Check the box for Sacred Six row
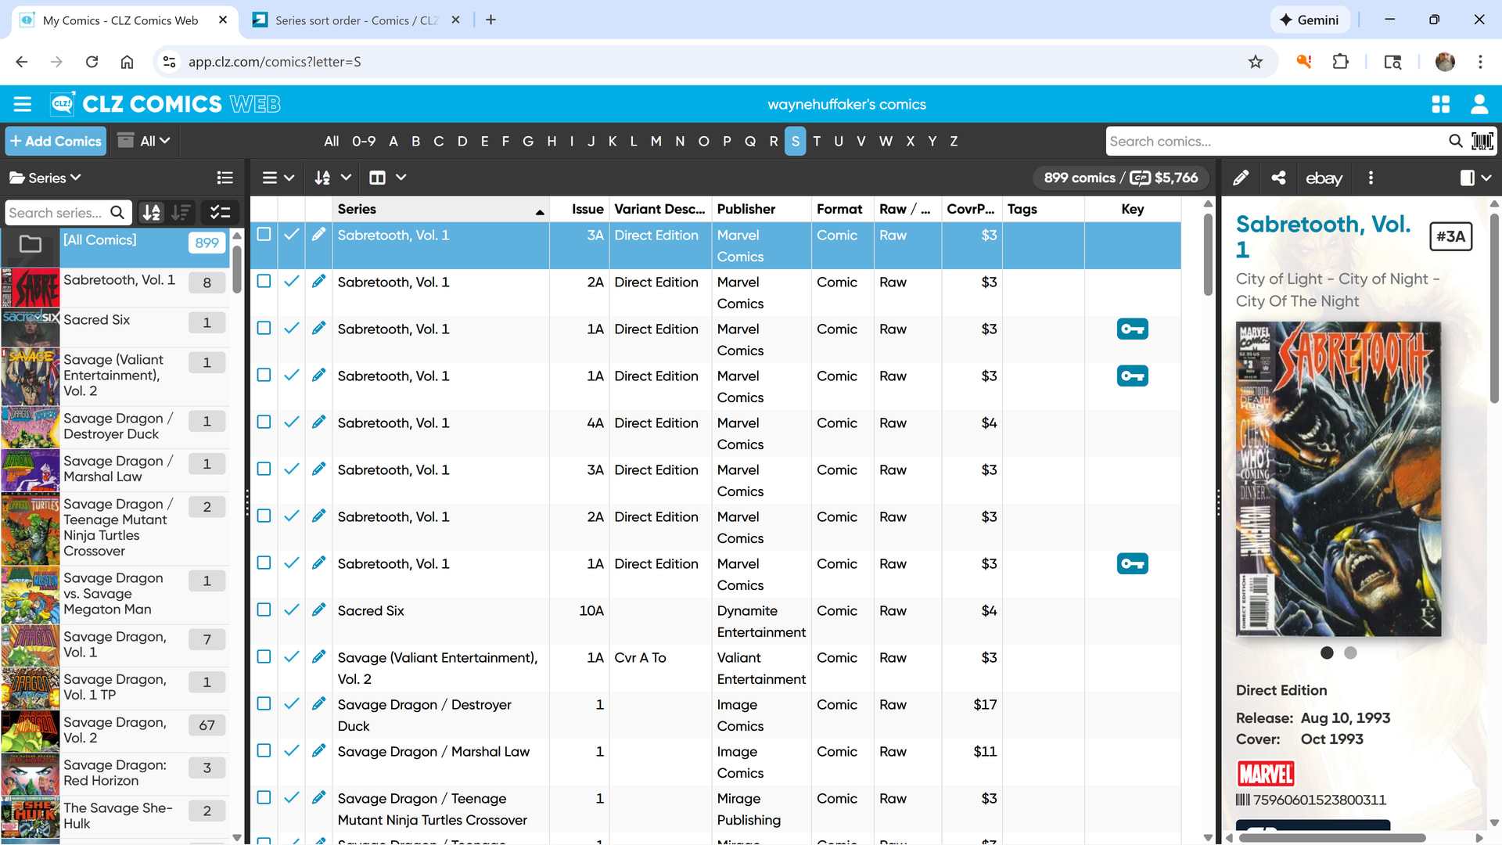Image resolution: width=1502 pixels, height=845 pixels. [x=264, y=609]
